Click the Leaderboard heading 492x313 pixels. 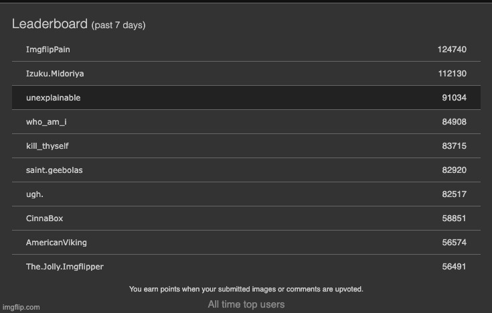click(50, 24)
